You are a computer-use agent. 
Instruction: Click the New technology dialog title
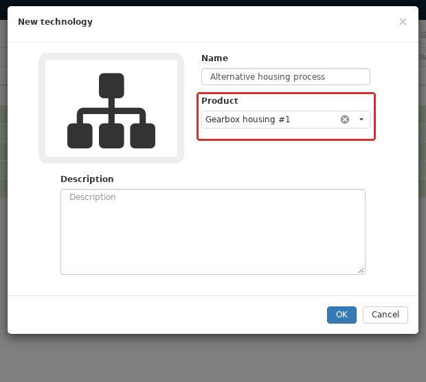[55, 22]
